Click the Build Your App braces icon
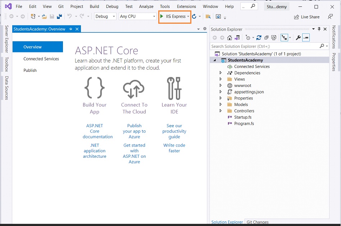Screen dimensions: 341x226 tap(95, 88)
